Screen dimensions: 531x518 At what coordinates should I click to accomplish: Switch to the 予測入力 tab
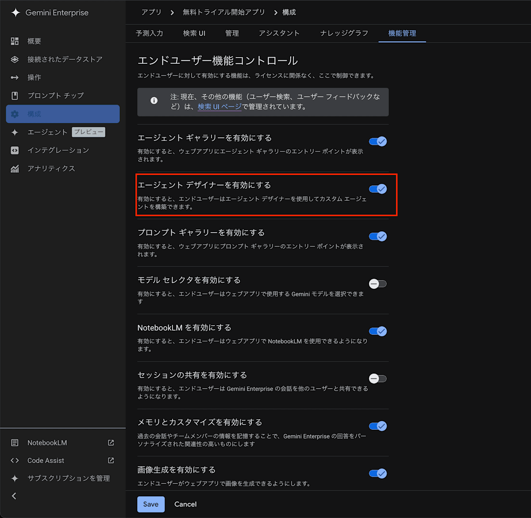click(x=150, y=33)
